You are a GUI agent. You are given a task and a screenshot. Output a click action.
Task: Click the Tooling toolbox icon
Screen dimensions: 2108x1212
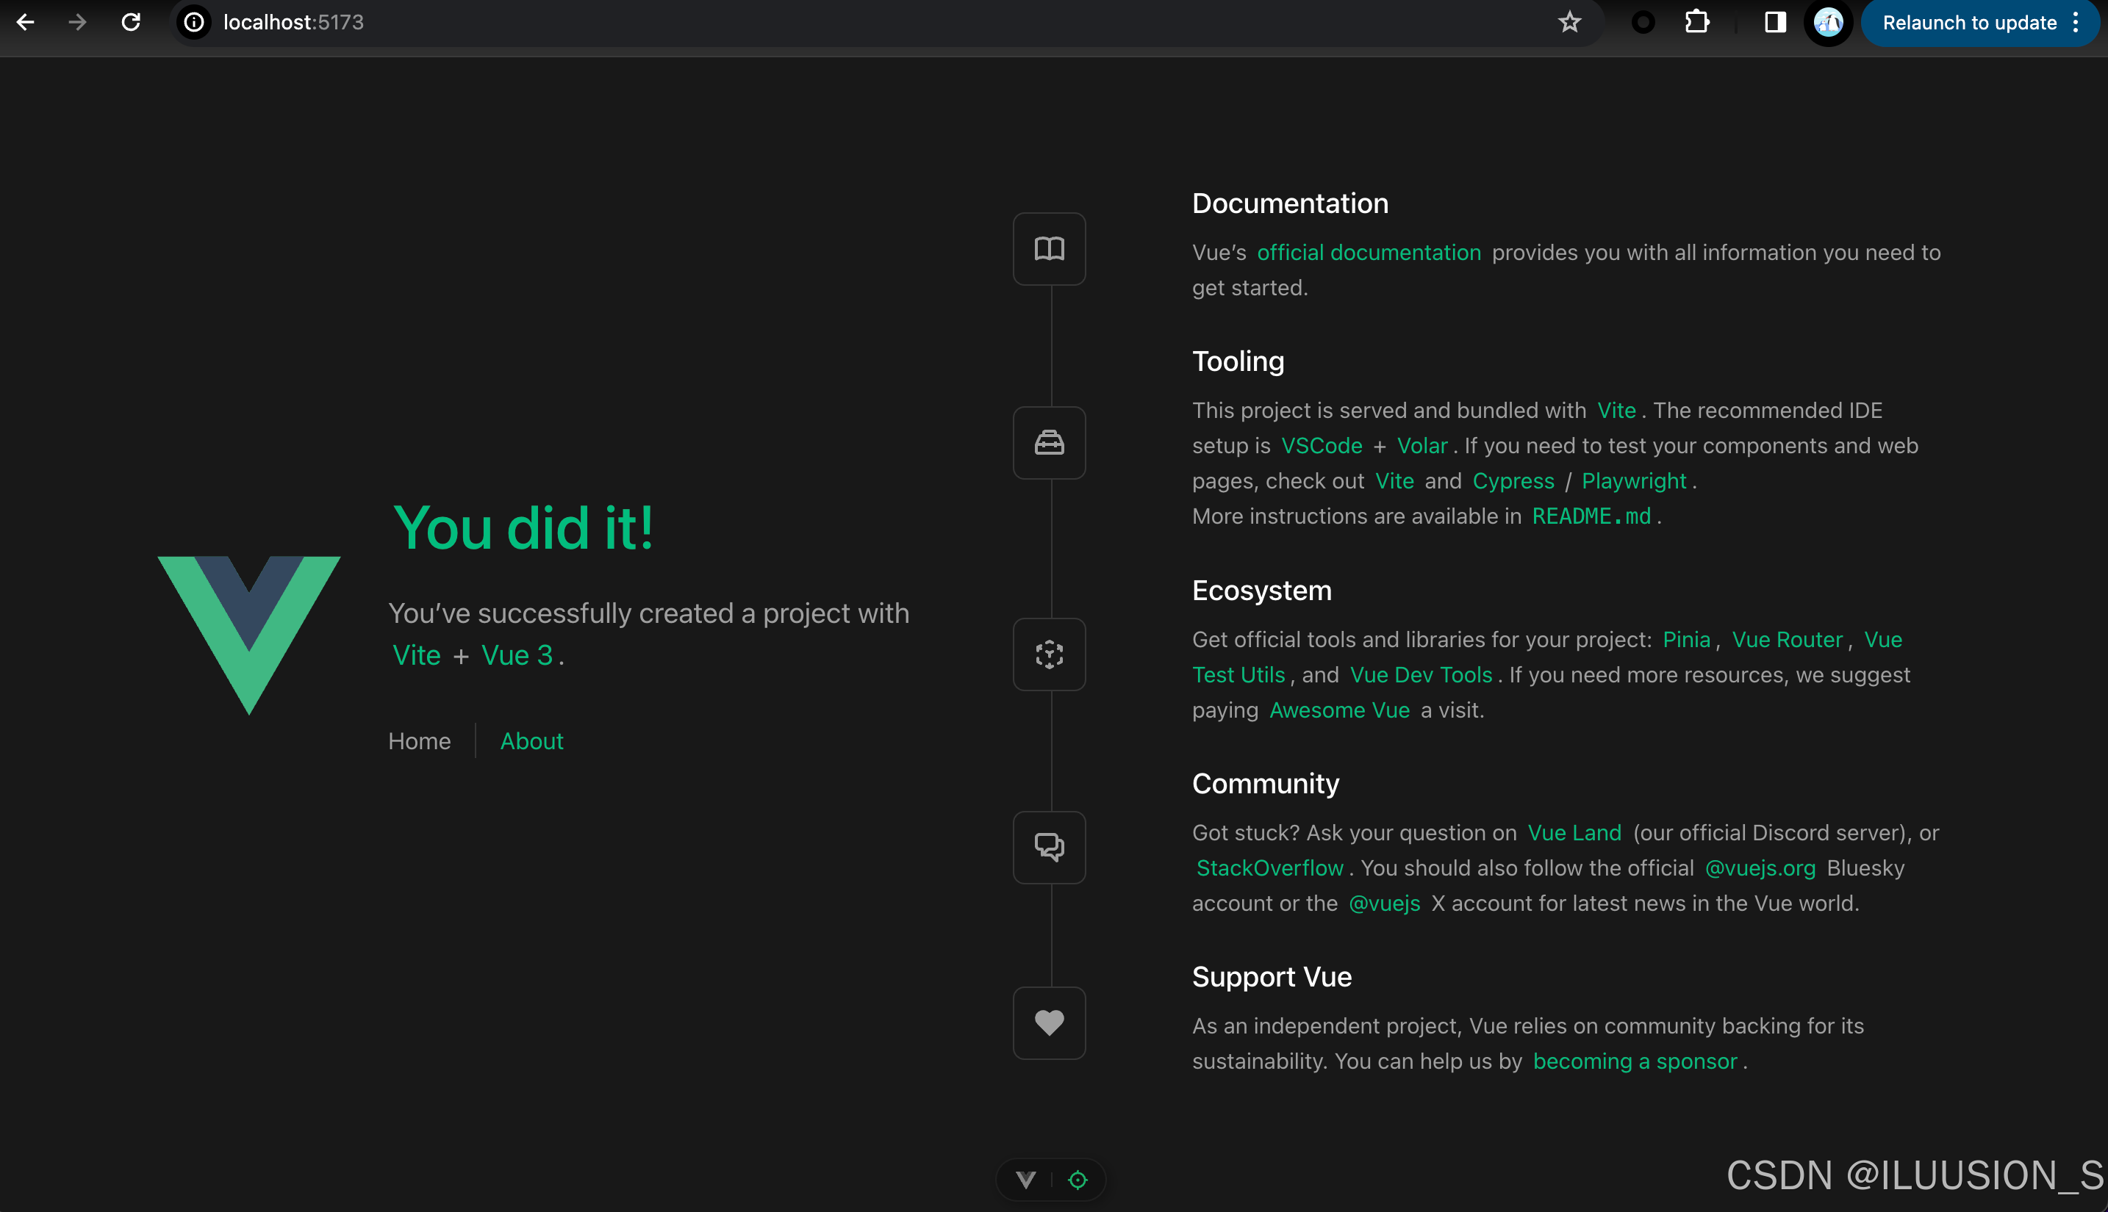tap(1049, 443)
